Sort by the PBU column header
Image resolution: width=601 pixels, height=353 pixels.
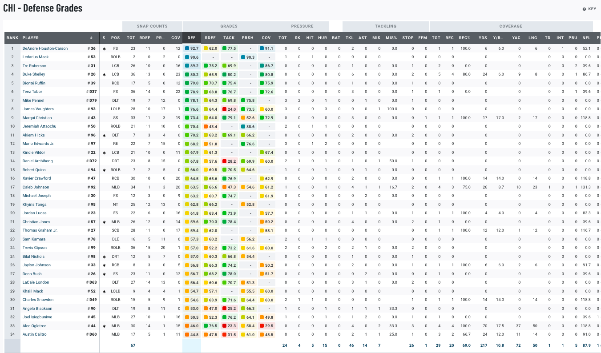pos(573,38)
